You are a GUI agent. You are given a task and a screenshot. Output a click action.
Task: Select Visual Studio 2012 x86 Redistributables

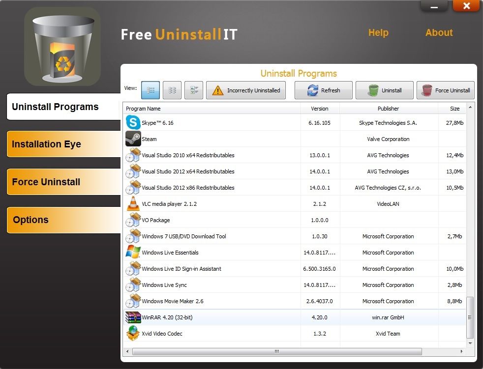coord(188,188)
